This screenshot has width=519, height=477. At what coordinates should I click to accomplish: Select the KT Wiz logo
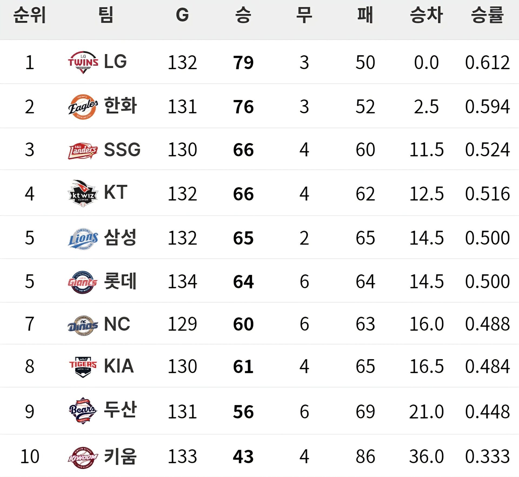pyautogui.click(x=83, y=194)
